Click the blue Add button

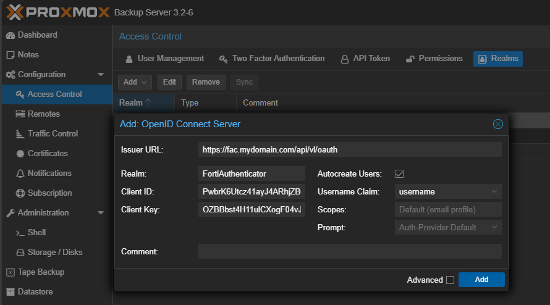coord(481,280)
